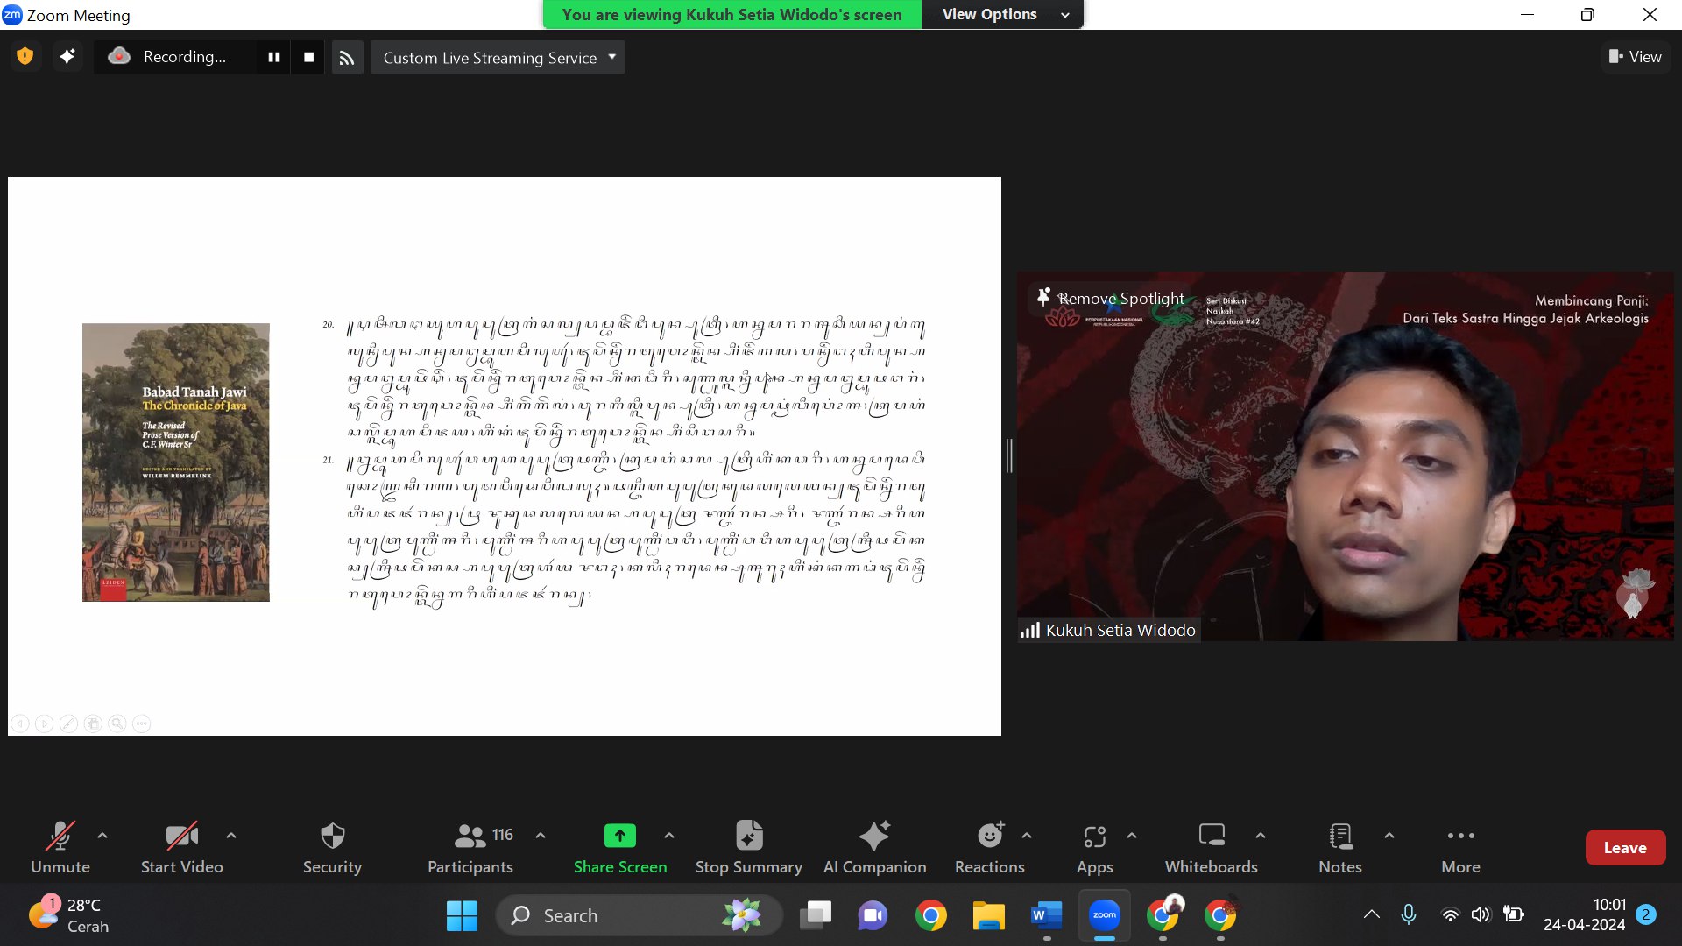This screenshot has height=946, width=1682.
Task: Open the Notes icon
Action: [1340, 836]
